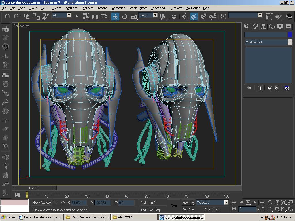Open the Rendering menu
This screenshot has height=221, width=295.
pos(158,8)
